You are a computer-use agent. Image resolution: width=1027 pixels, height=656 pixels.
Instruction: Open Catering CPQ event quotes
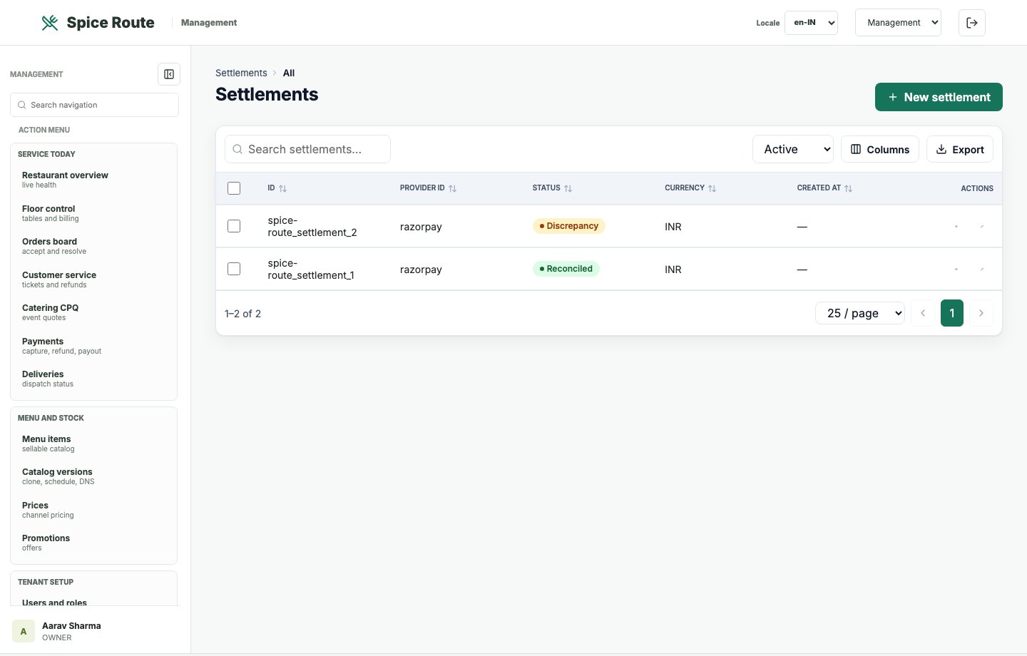click(93, 312)
